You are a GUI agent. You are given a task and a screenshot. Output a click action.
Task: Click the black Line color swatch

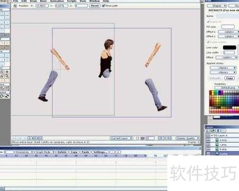[229, 47]
